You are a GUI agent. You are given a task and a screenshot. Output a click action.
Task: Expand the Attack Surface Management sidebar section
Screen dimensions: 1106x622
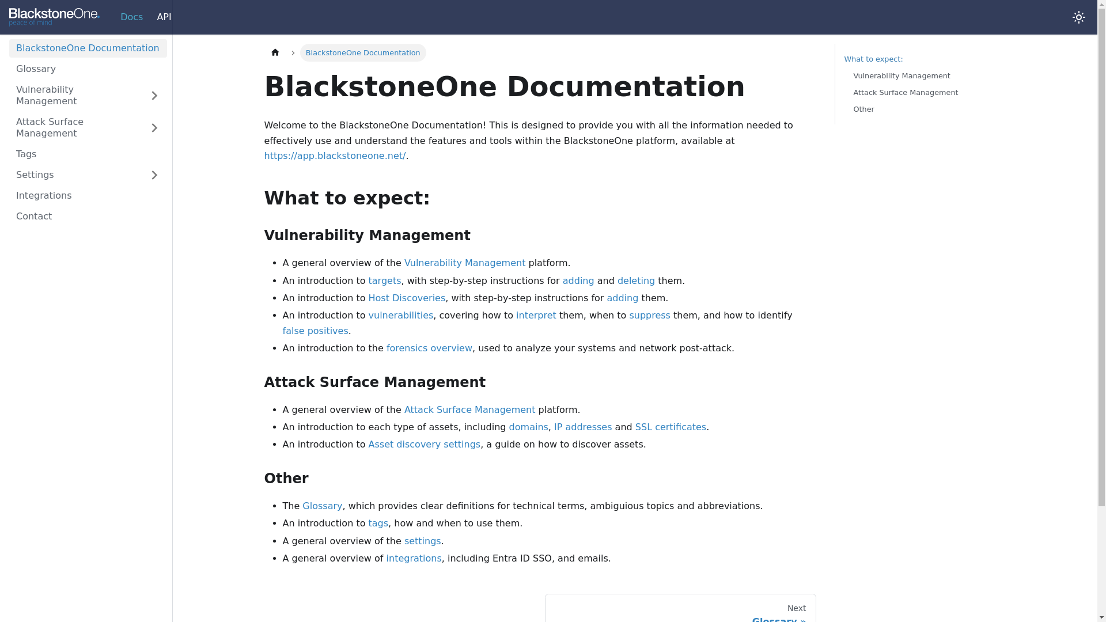(x=154, y=128)
